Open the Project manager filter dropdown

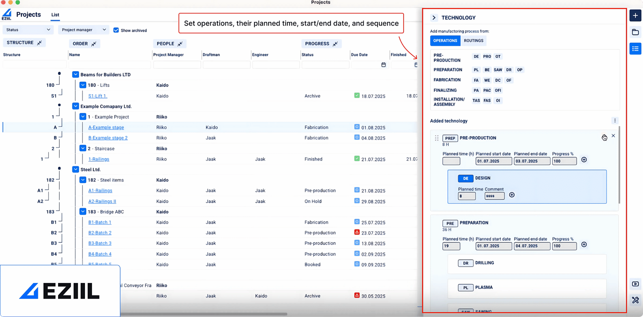pyautogui.click(x=84, y=30)
